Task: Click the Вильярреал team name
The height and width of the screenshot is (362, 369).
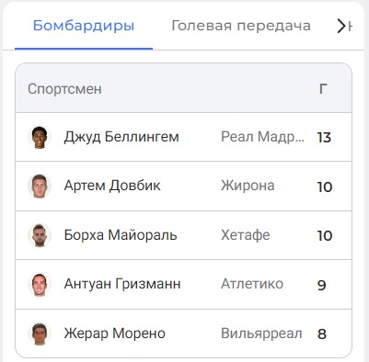Action: [261, 334]
